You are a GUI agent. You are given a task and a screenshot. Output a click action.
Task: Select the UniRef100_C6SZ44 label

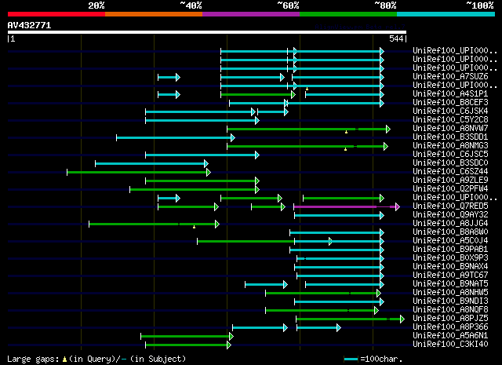pyautogui.click(x=450, y=171)
